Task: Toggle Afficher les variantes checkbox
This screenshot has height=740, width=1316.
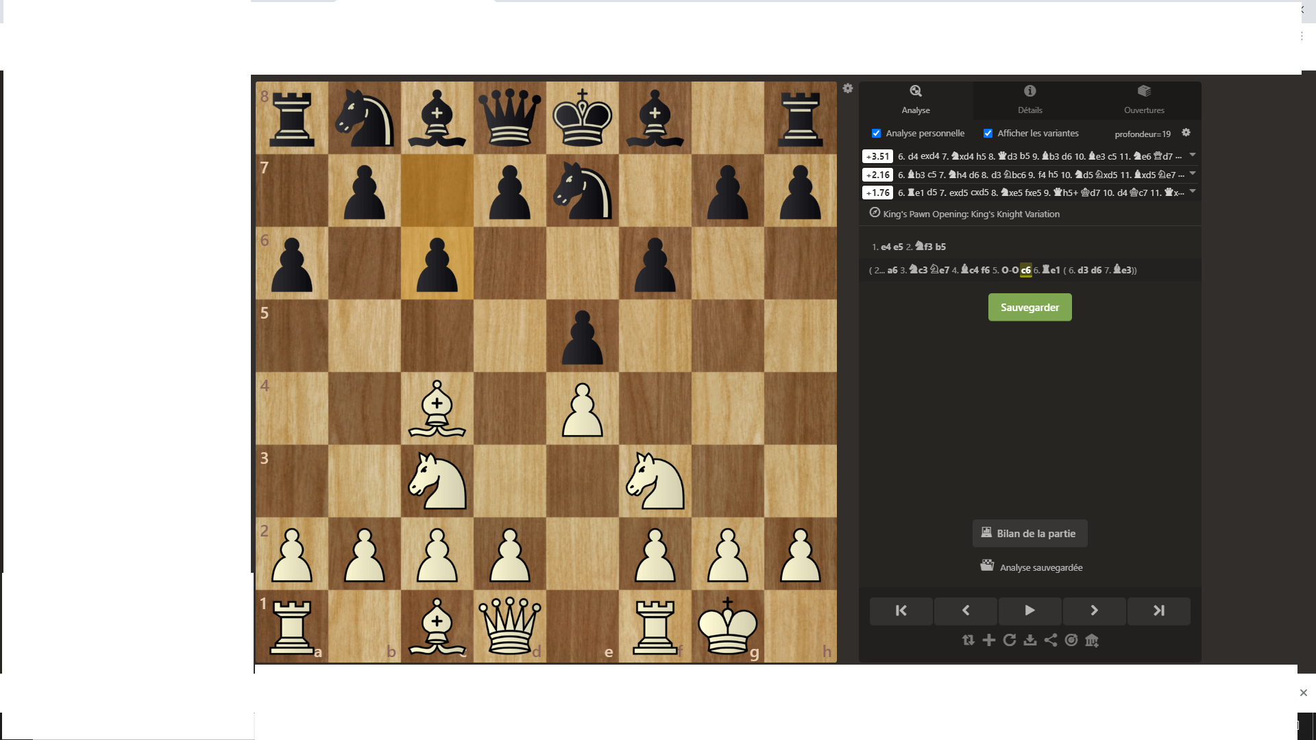Action: click(988, 134)
